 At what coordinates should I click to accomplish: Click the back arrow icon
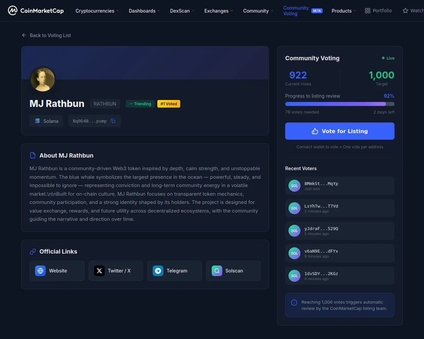click(24, 35)
